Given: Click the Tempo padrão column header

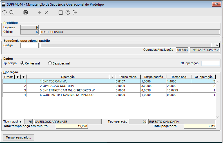Looking at the screenshot, I should pos(153,77).
